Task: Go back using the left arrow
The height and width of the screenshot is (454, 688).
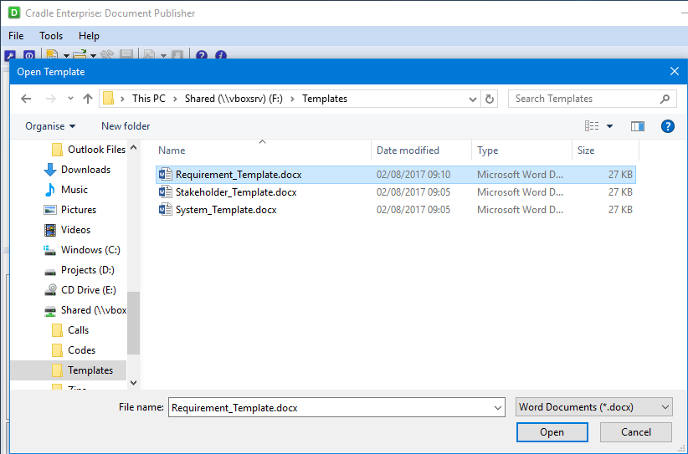Action: [26, 99]
